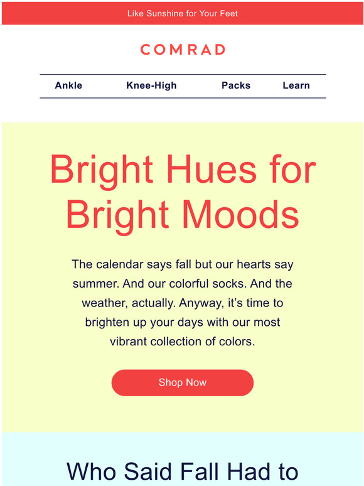The width and height of the screenshot is (364, 486).
Task: Click the 'Like Sunshine for Your Feet' banner
Action: tap(183, 13)
